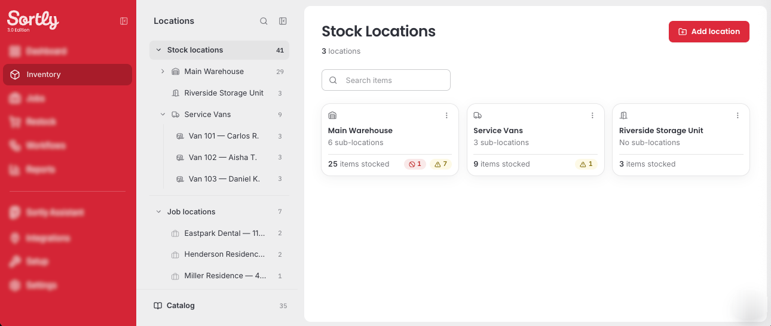The height and width of the screenshot is (326, 771).
Task: Click the yellow warning badge showing 7
Action: (441, 164)
